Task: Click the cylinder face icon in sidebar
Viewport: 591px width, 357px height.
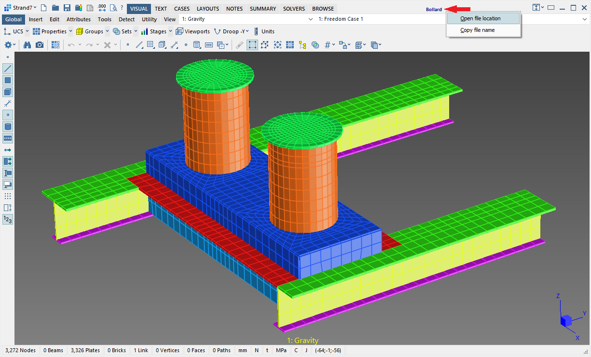Action: click(x=8, y=127)
